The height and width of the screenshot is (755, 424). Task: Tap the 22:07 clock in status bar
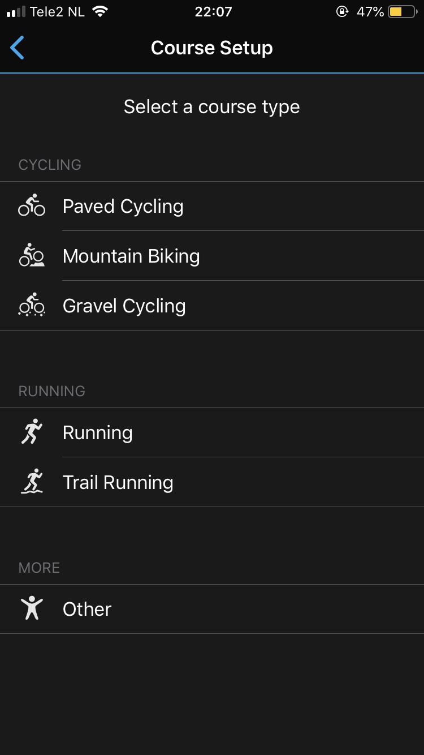point(213,12)
